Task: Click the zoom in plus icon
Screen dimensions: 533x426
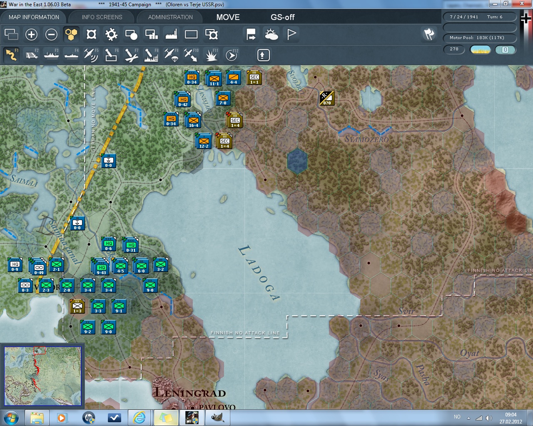Action: (31, 35)
